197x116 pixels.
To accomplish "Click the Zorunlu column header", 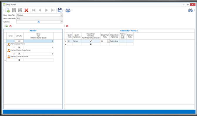I will point(19,36).
